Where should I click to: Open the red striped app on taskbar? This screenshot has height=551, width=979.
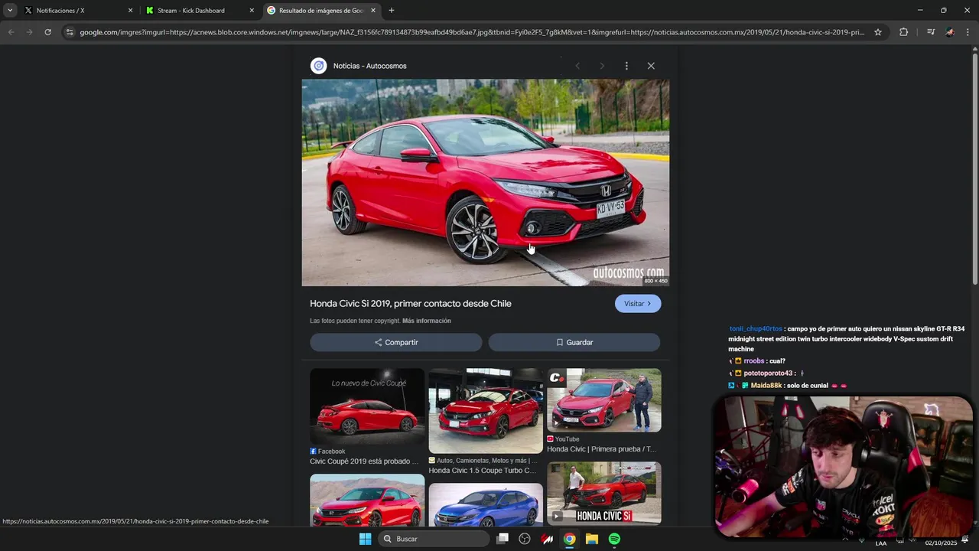[547, 539]
